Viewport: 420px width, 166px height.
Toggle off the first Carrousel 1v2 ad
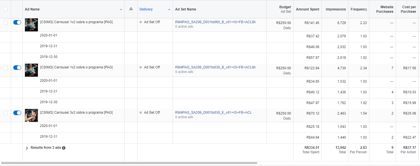(17, 22)
